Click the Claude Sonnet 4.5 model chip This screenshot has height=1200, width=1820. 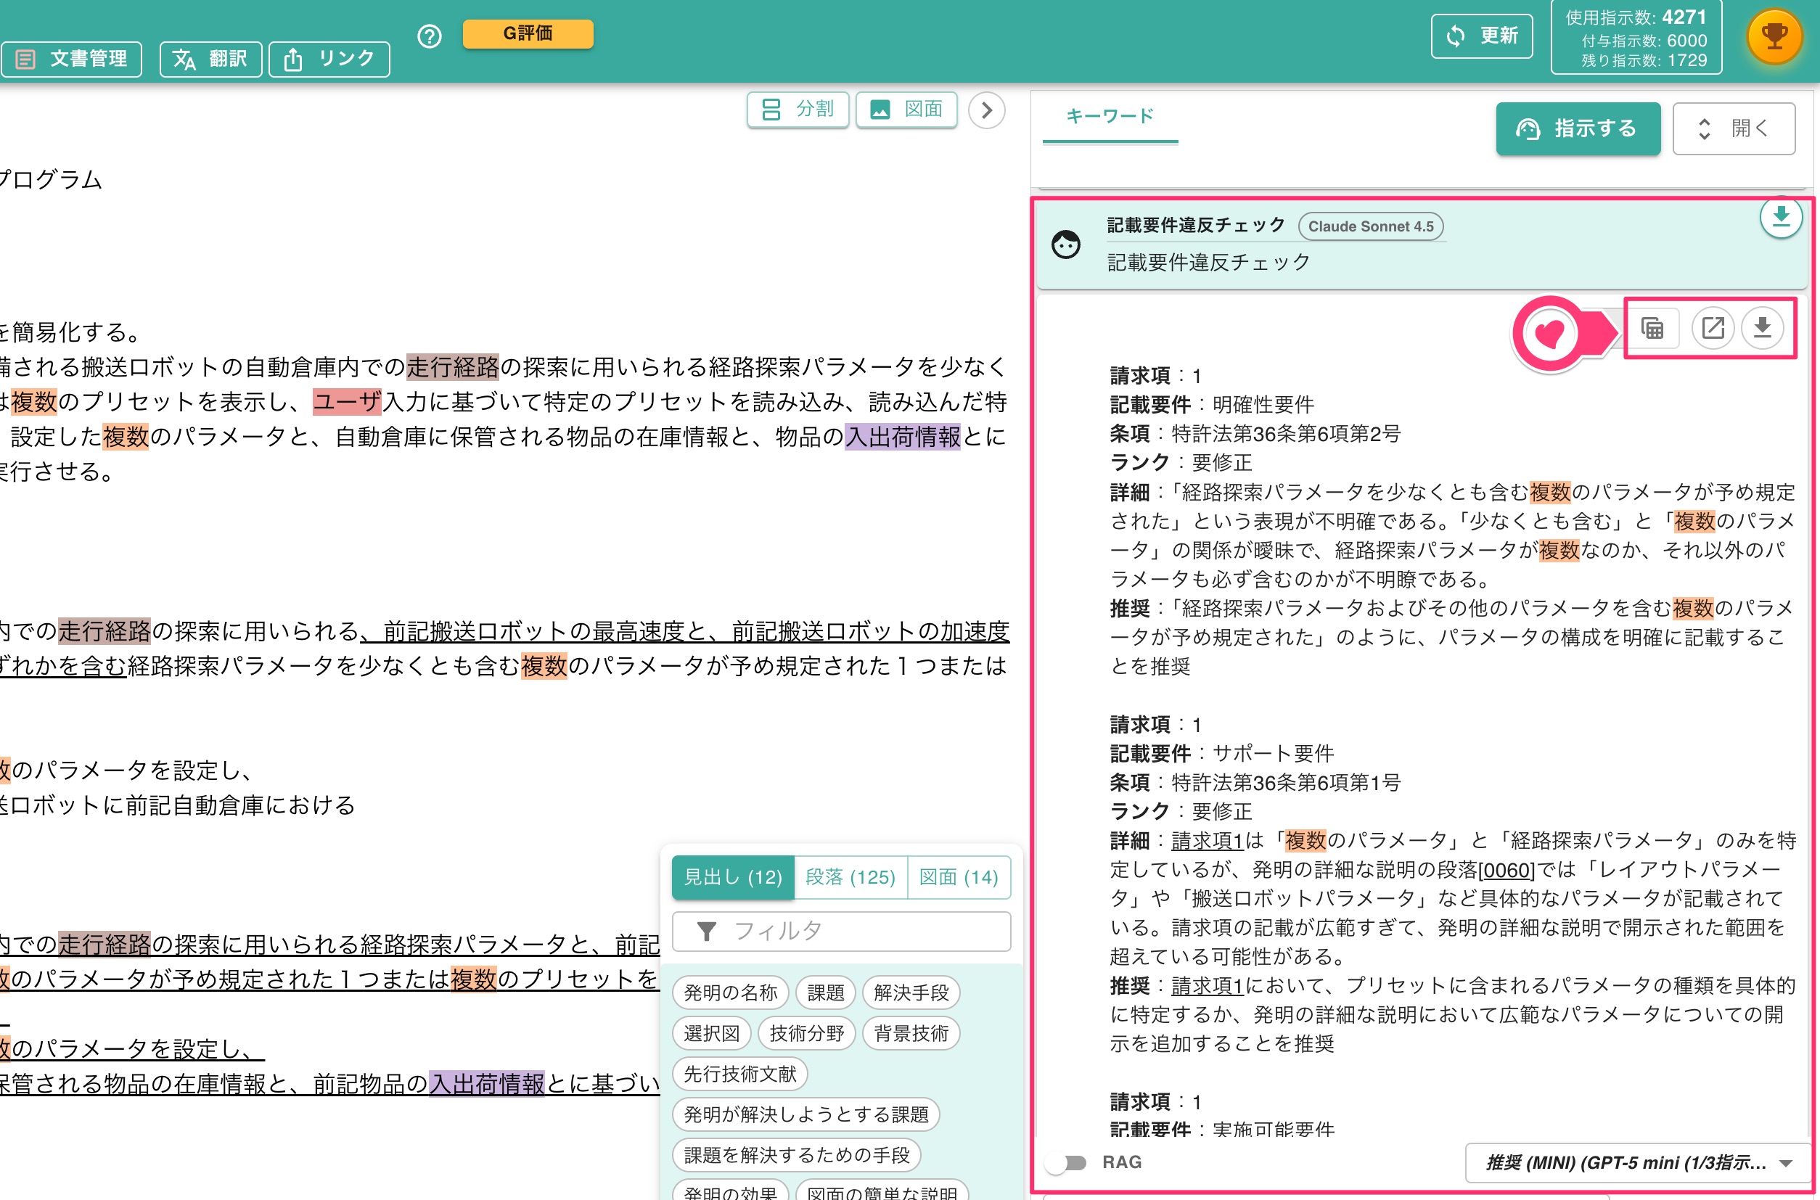[1371, 226]
